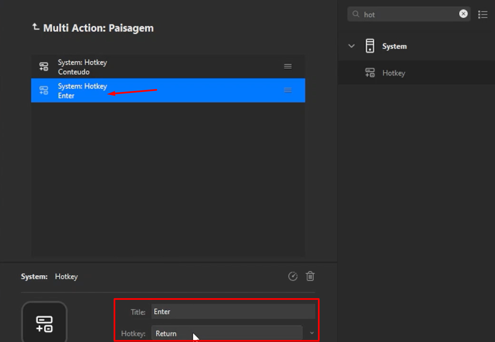
Task: Click the Enter row hotkey icon
Action: pos(44,90)
